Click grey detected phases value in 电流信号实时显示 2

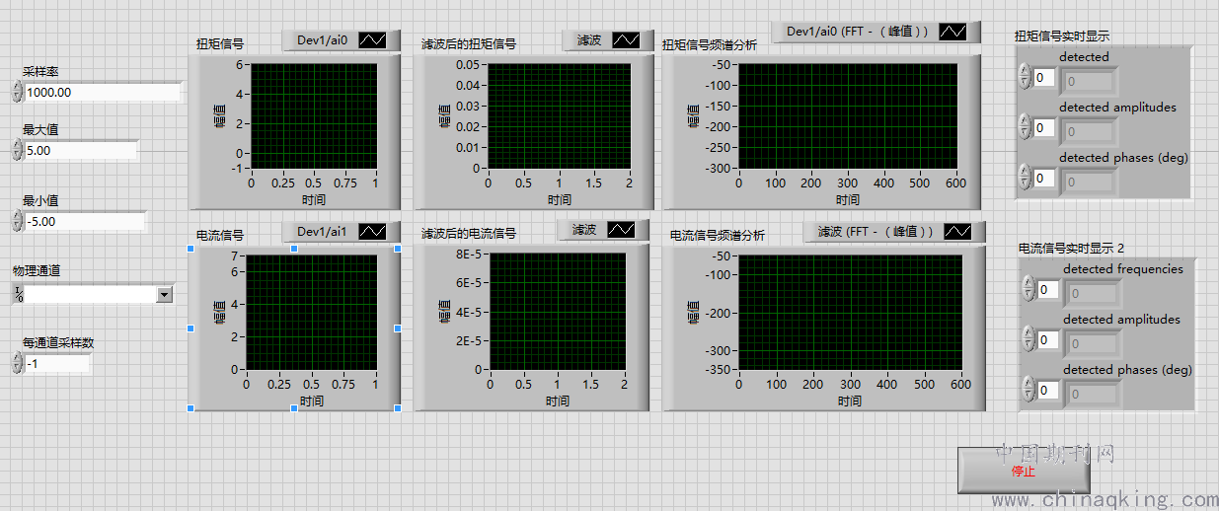tap(1094, 393)
